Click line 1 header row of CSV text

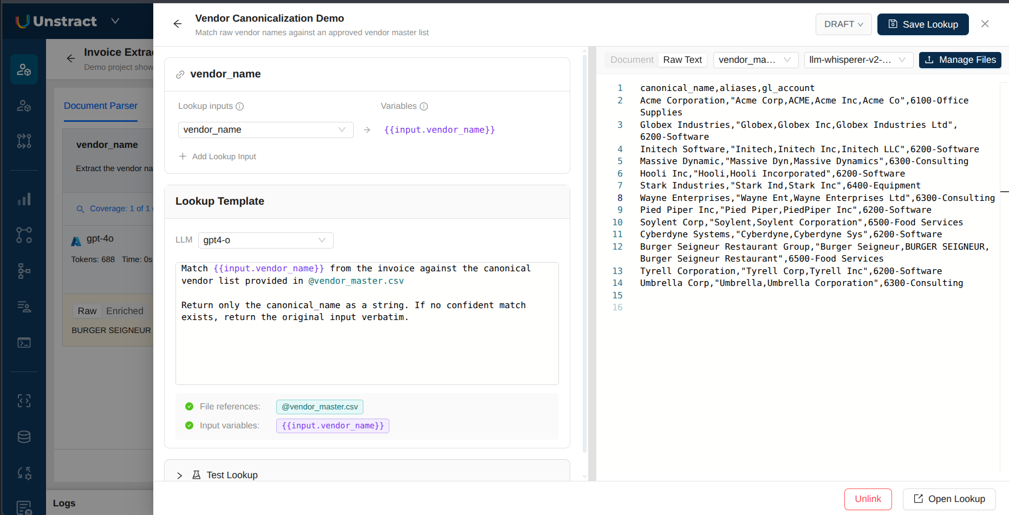click(x=727, y=88)
